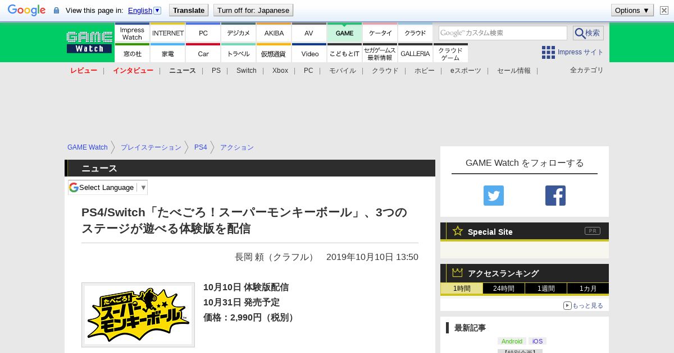The height and width of the screenshot is (353, 674).
Task: Open the セガゲームス最新情報 tab
Action: coord(380,53)
